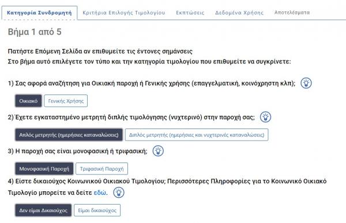Select Τριφασική Παροχή
Viewport: 346px width, 223px height.
click(101, 169)
